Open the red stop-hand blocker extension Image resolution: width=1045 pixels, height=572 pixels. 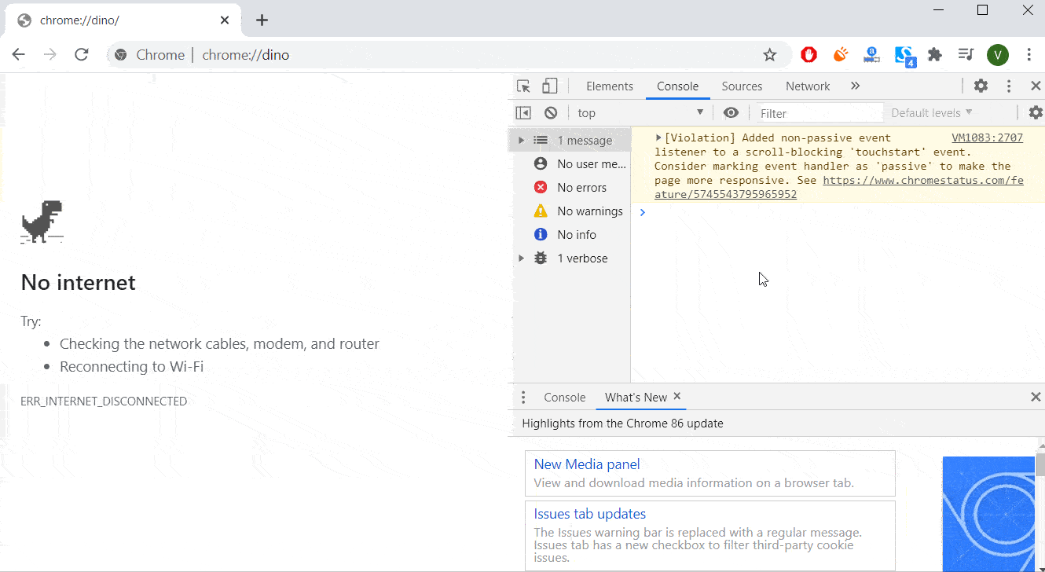809,54
